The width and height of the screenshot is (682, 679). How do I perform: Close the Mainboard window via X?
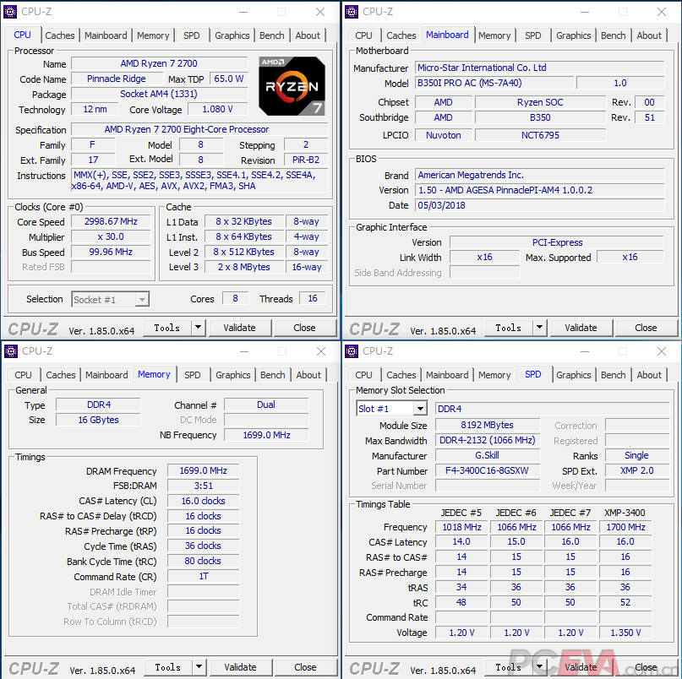point(661,12)
